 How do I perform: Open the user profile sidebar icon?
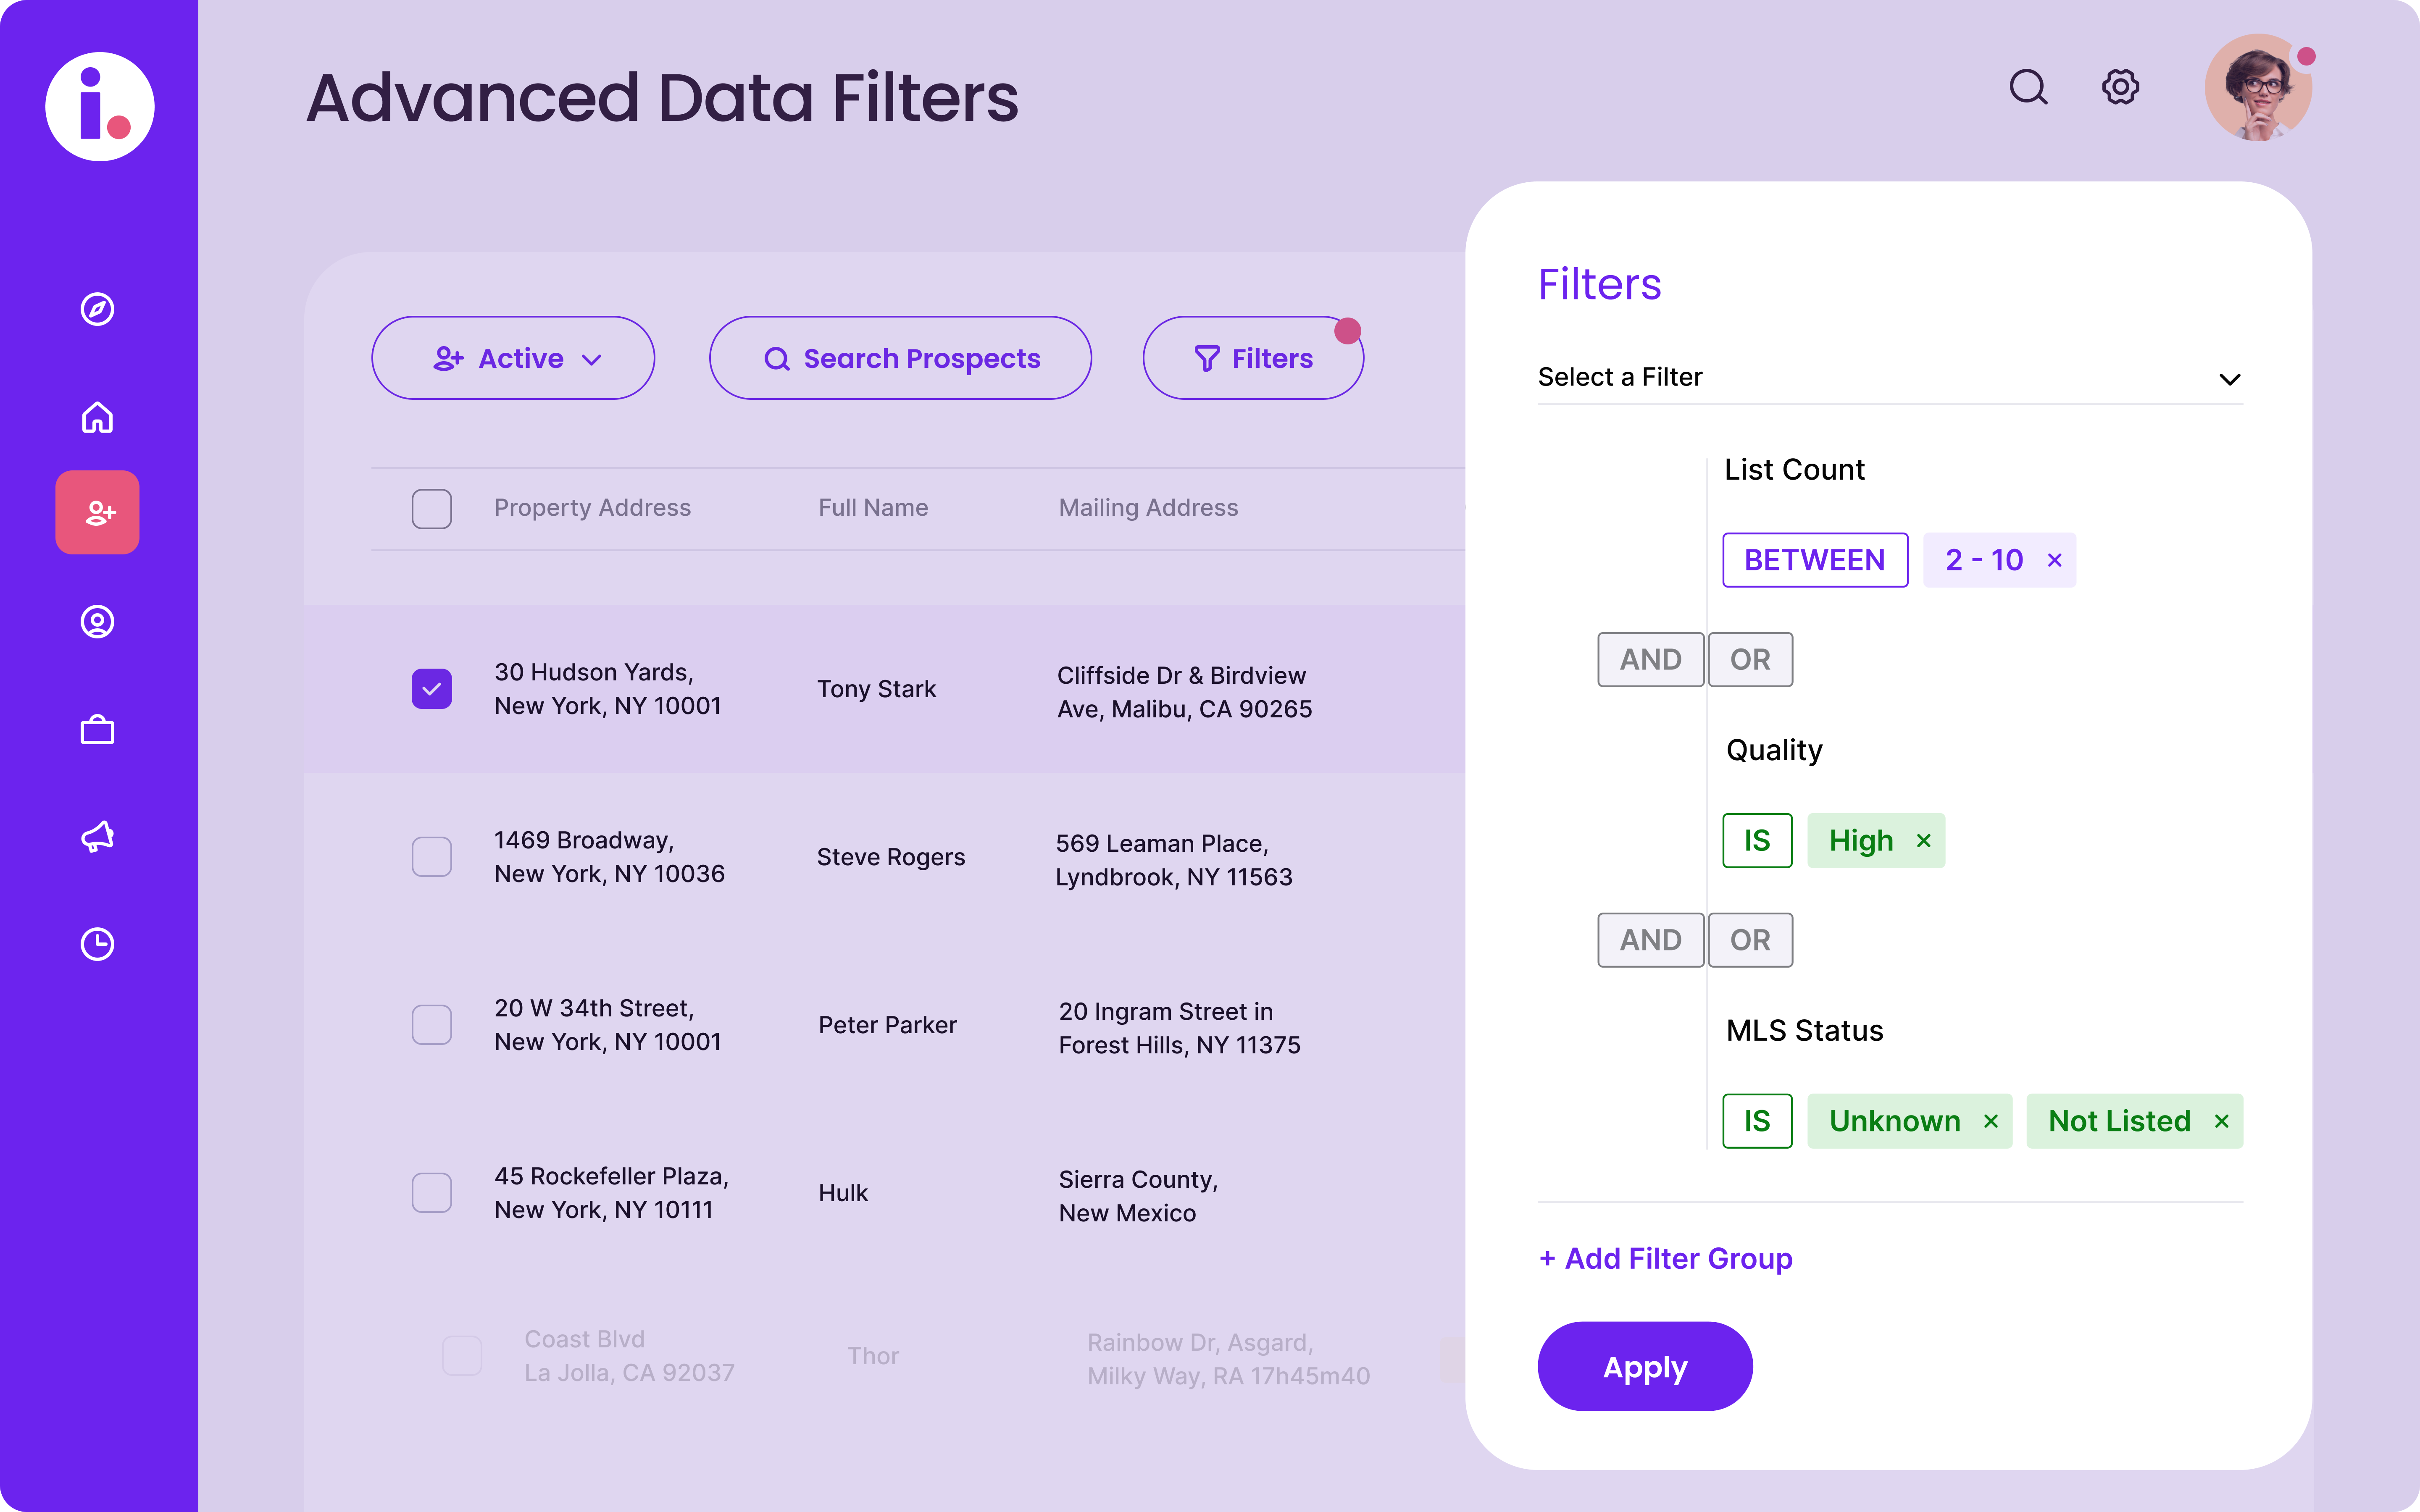97,622
